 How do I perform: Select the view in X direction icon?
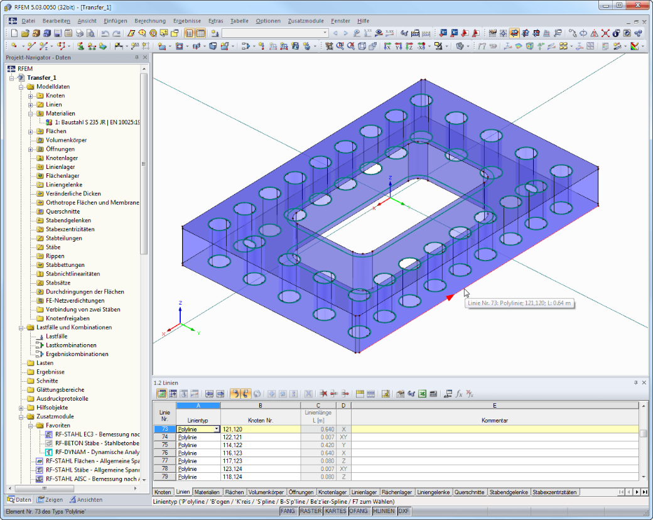(387, 46)
